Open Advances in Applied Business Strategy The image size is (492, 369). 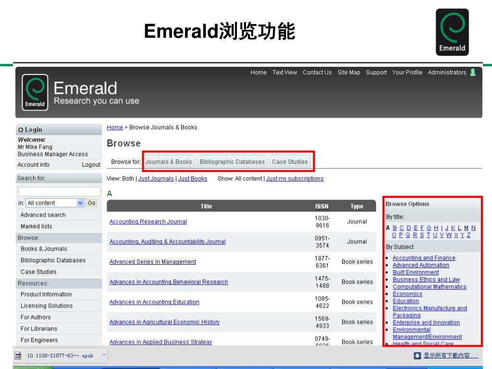[x=160, y=342]
